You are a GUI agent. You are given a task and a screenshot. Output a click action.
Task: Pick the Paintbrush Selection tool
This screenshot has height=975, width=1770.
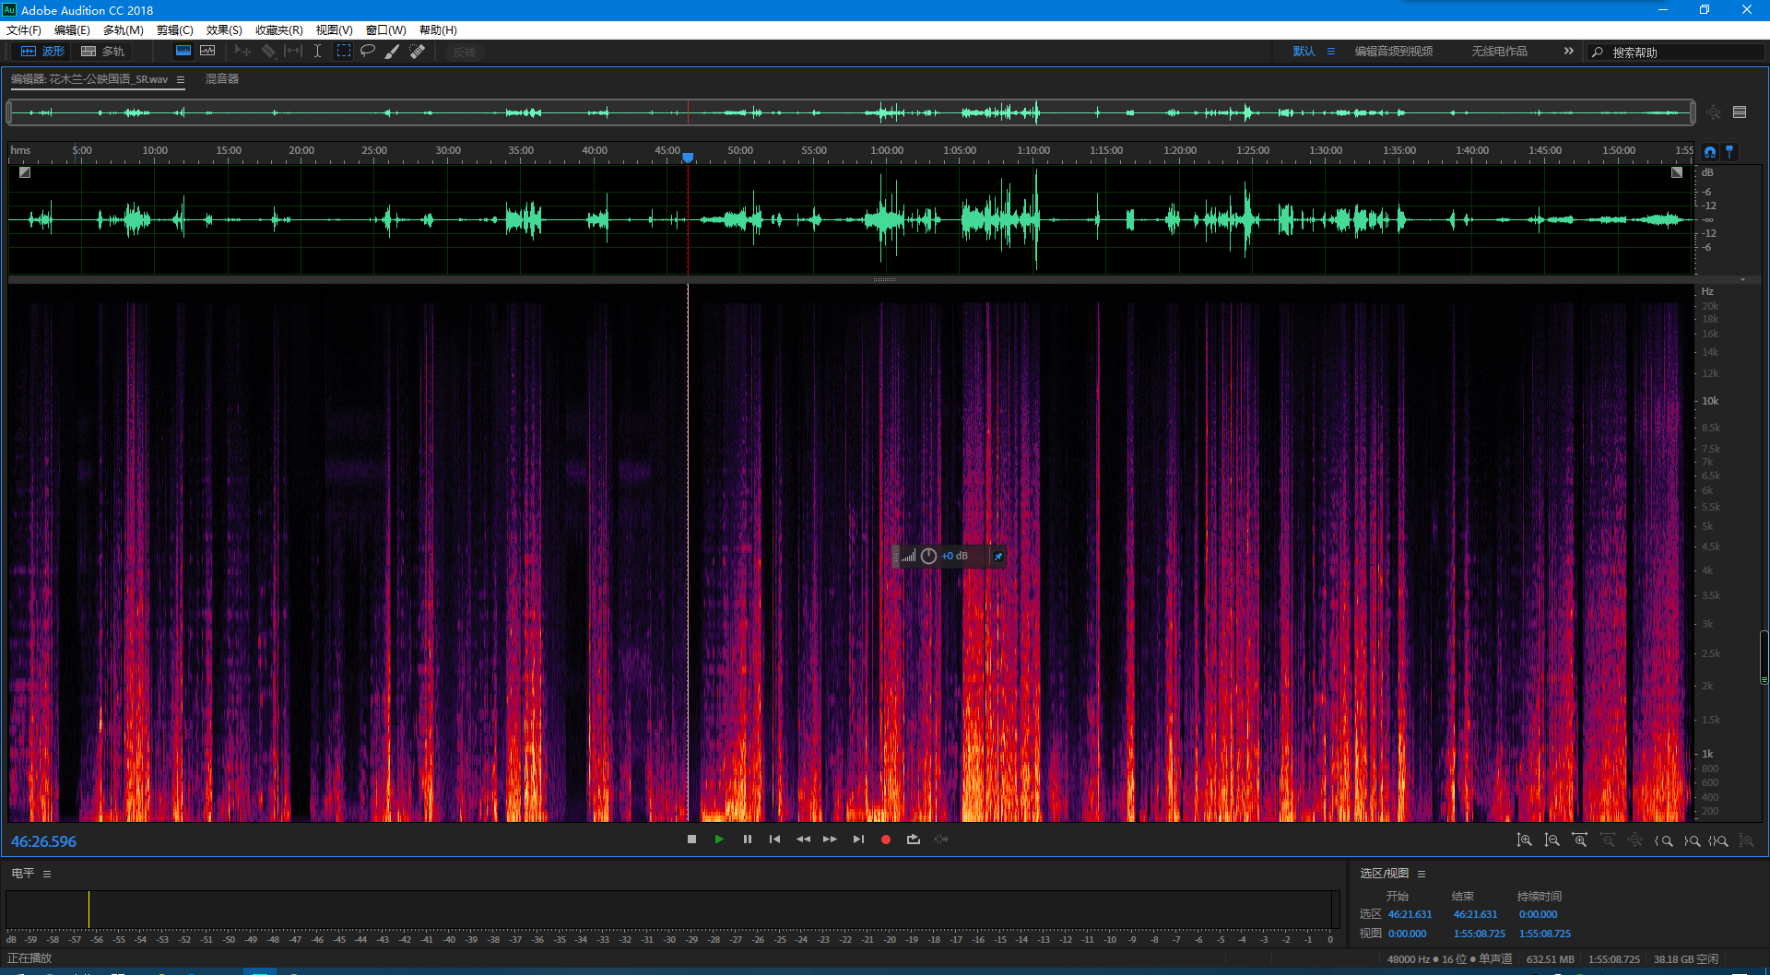click(393, 52)
